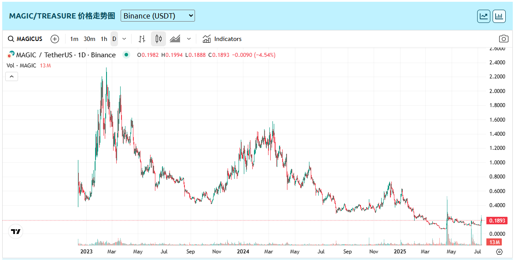Viewport: 515px width, 260px height.
Task: Click the 2.0000 price axis label
Action: coord(497,91)
